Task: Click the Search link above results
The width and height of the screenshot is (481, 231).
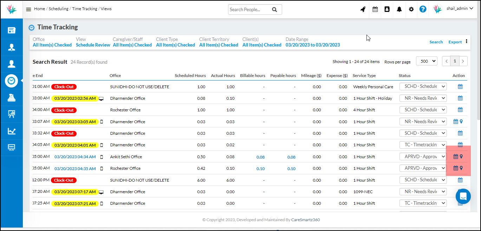Action: (x=436, y=42)
